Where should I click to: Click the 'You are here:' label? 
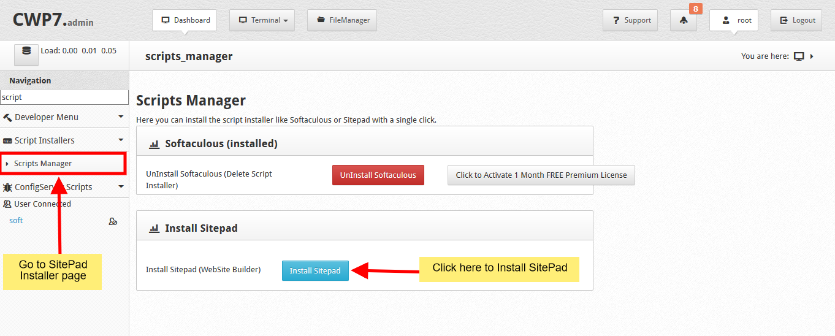tap(765, 56)
